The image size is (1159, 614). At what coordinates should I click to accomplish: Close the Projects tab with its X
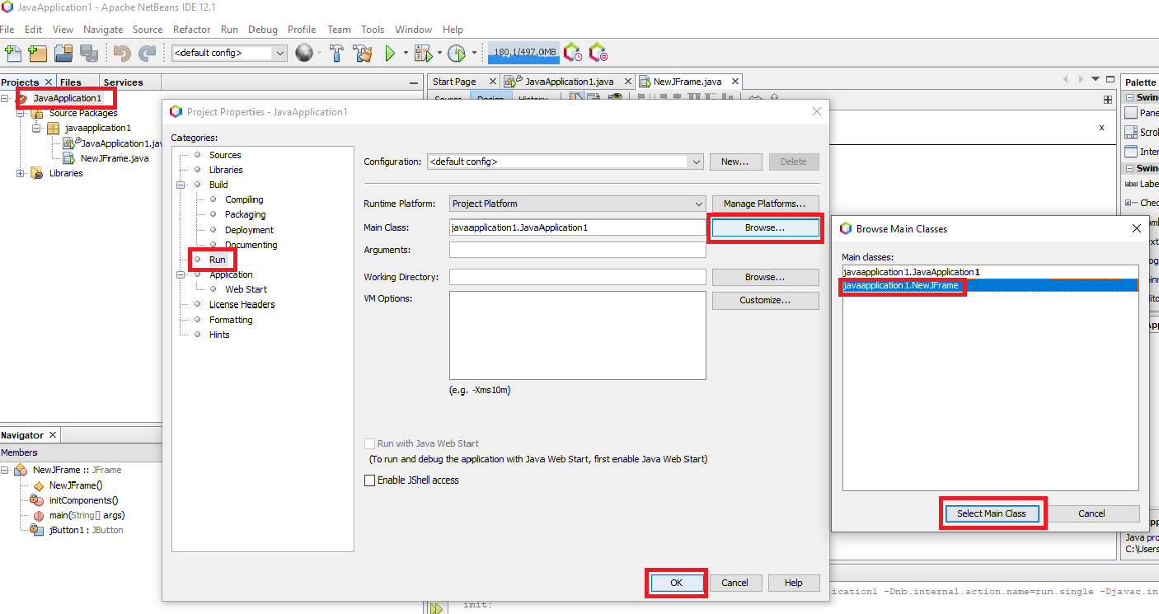pos(48,82)
